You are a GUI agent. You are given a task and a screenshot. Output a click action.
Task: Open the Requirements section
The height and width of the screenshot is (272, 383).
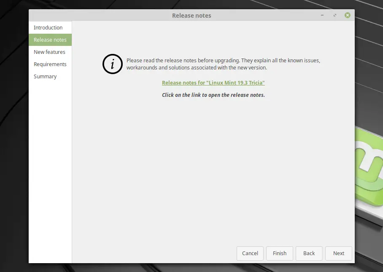(x=50, y=64)
